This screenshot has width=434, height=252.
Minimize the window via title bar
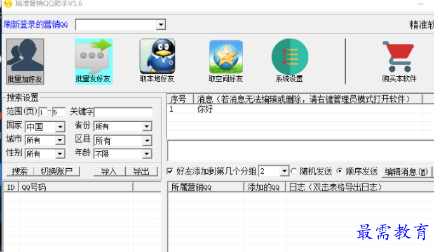pos(420,4)
